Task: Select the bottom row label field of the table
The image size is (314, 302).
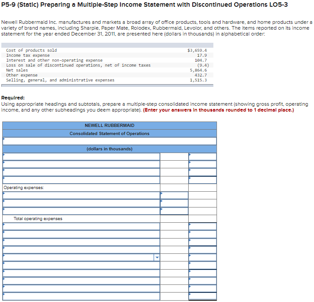Action: [81, 296]
